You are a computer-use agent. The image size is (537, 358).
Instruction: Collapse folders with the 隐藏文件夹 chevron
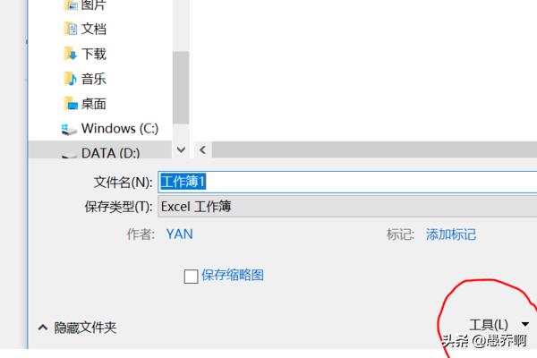coord(42,328)
